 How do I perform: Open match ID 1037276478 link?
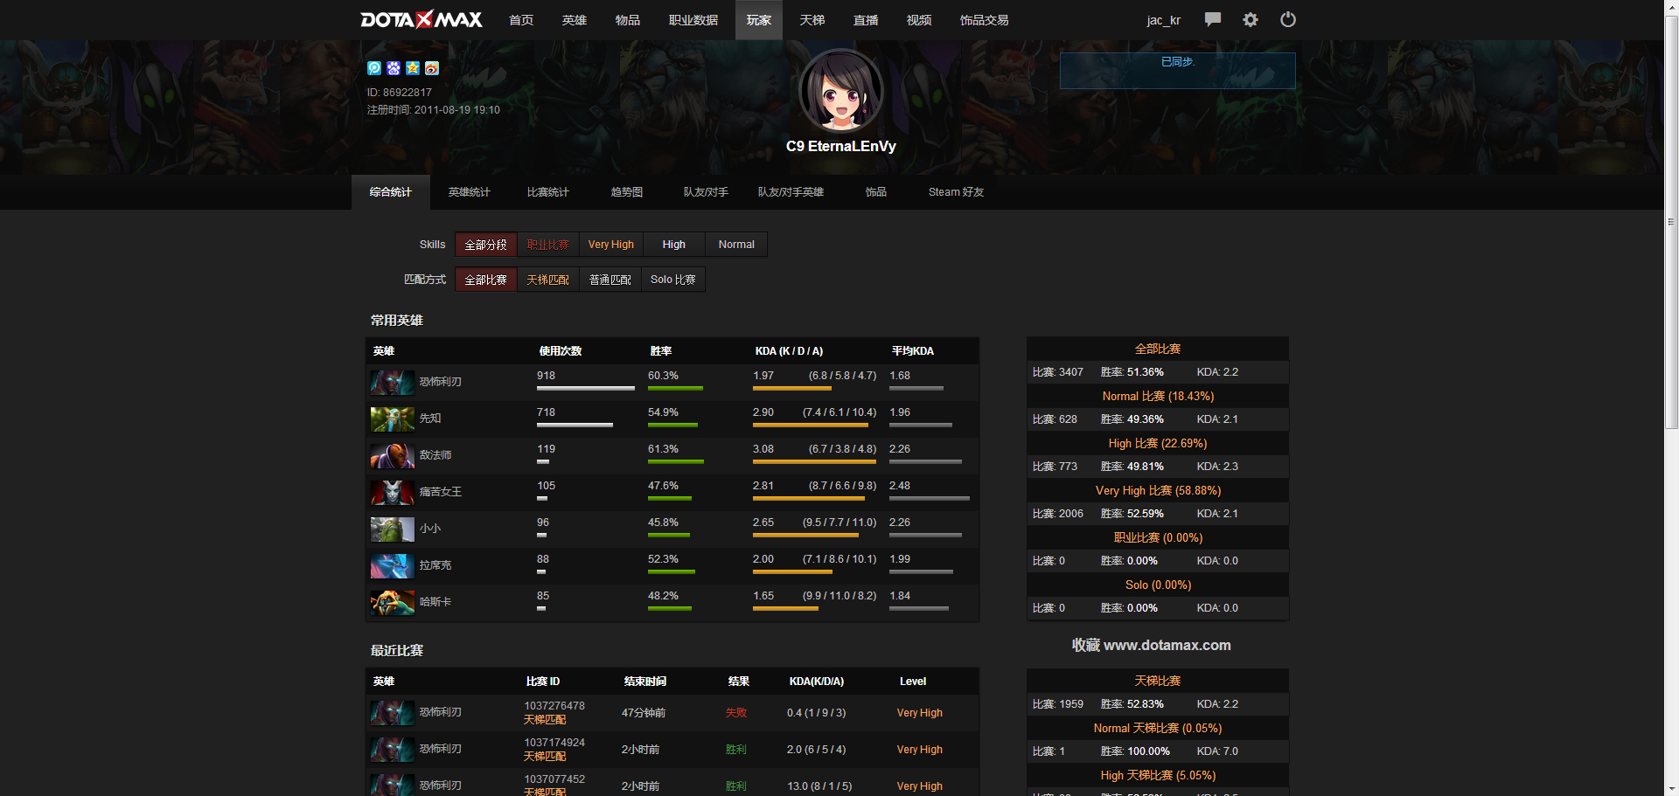tap(554, 706)
